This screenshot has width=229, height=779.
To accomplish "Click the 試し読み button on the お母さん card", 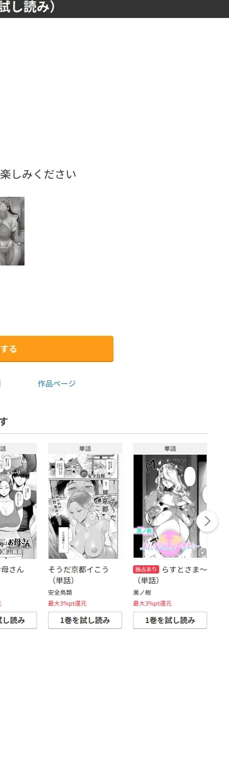I will pyautogui.click(x=19, y=620).
